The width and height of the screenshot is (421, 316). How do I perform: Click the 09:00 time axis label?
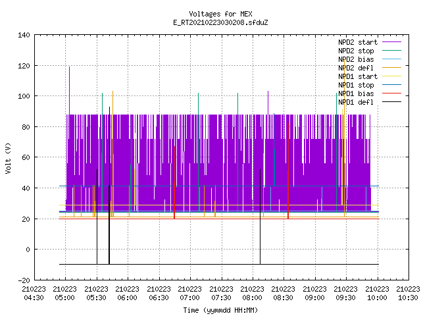pos(314,298)
